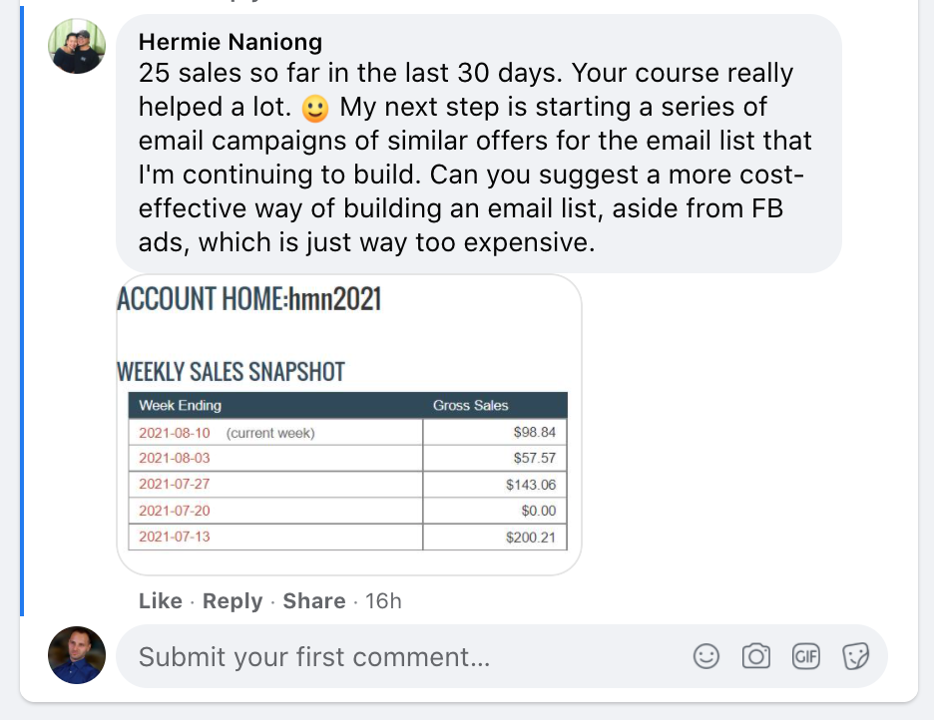Click the 2021-07-27 week entry

tap(175, 485)
